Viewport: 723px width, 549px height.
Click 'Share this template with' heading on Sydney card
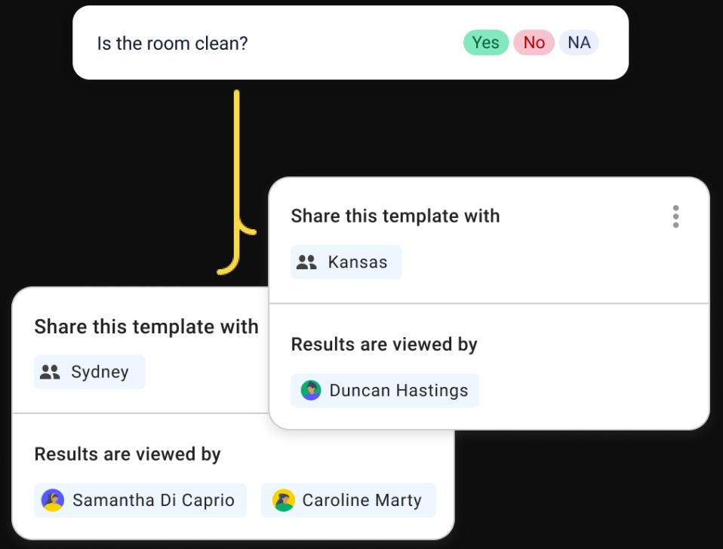(x=146, y=327)
